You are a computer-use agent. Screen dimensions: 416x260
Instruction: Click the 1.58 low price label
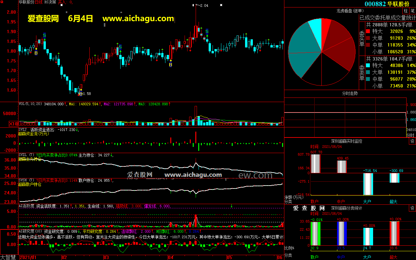click(86, 94)
